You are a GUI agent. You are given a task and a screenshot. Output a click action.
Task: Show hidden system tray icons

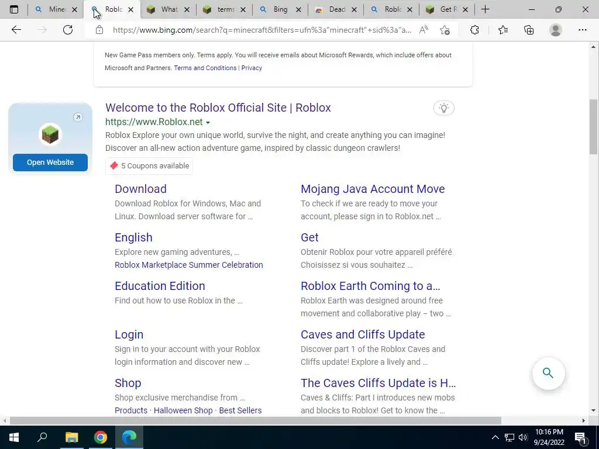click(495, 437)
